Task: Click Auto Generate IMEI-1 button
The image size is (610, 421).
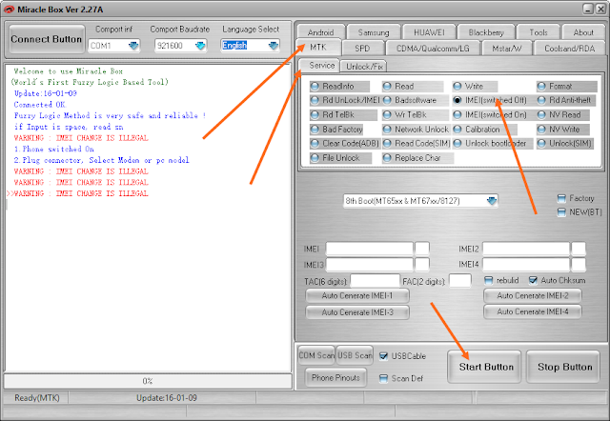Action: coord(357,296)
